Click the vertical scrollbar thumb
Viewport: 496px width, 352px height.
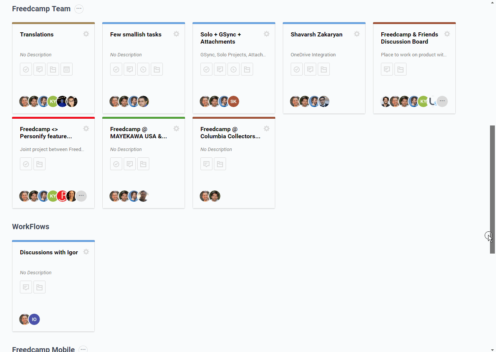(x=492, y=189)
